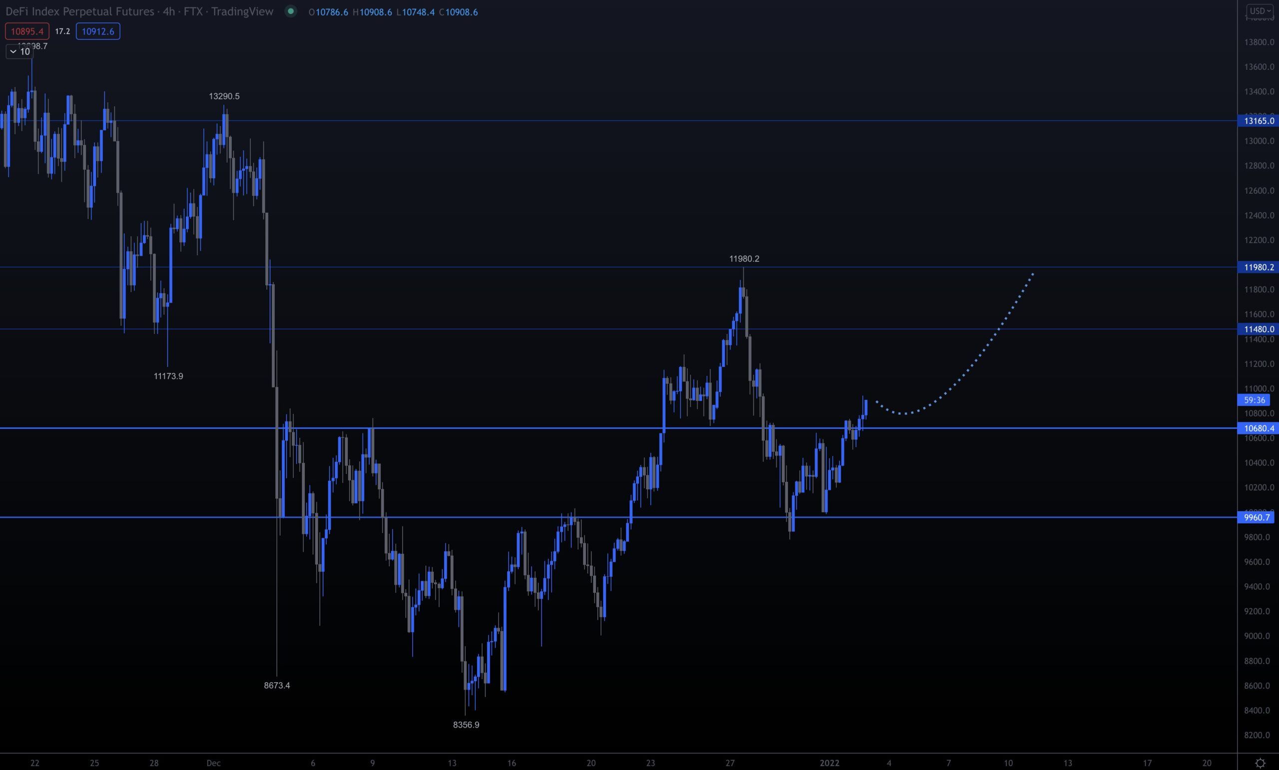The width and height of the screenshot is (1279, 770).
Task: Click the blue buy price 10912.6
Action: [97, 31]
